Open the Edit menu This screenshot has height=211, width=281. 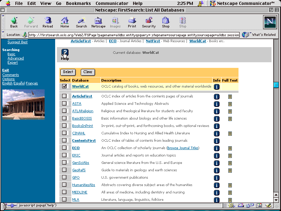pyautogui.click(x=32, y=3)
